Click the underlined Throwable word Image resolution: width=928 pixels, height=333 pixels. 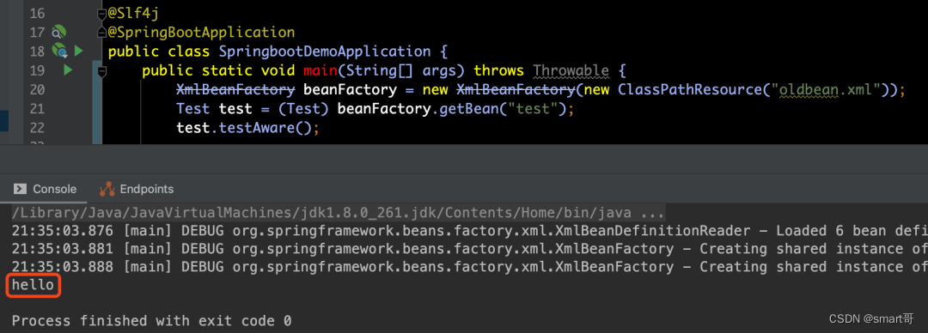[571, 71]
